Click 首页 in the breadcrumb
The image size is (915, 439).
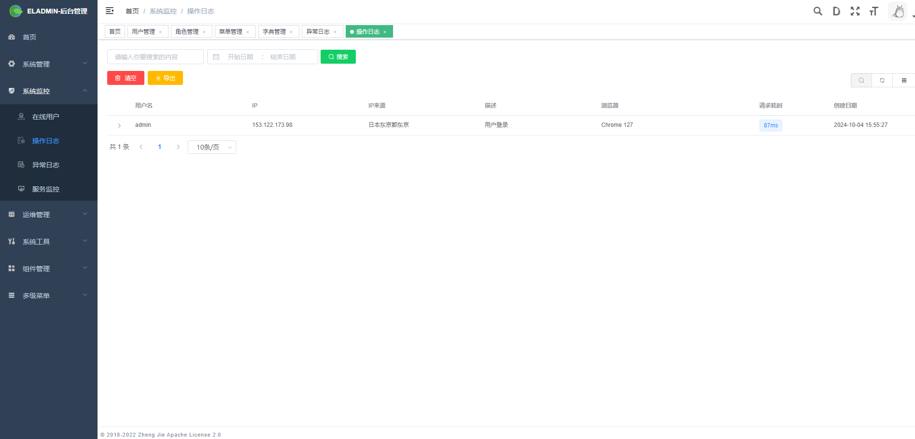pos(132,11)
